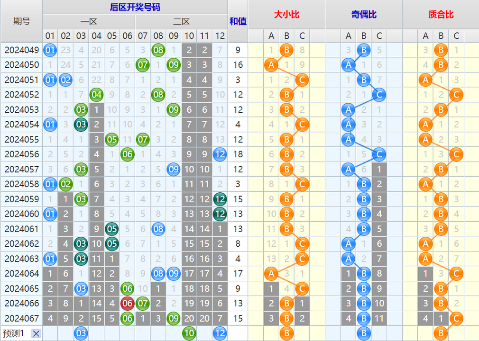Click the 05 ball in row 2024055
The image size is (479, 341).
point(112,139)
